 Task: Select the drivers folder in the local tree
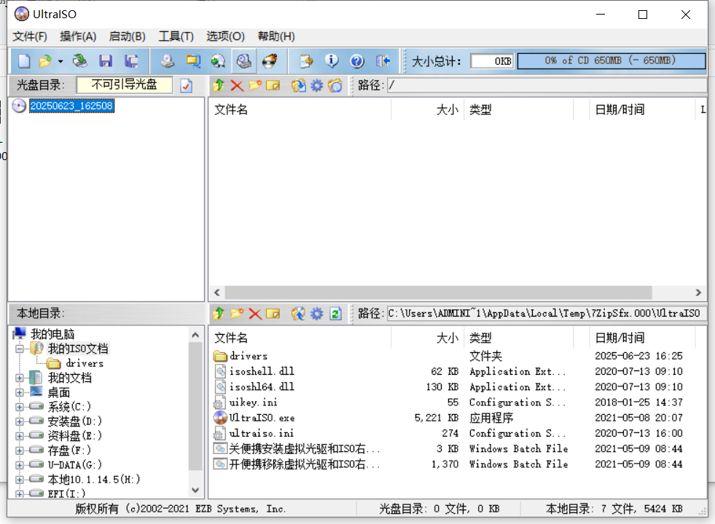85,363
